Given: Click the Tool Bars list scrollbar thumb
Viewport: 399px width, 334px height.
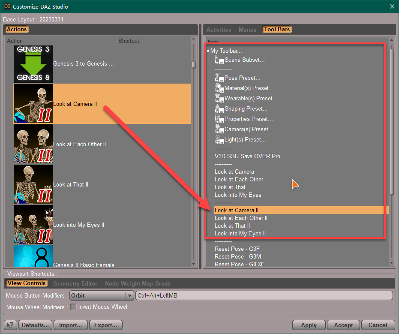Looking at the screenshot, I should 392,122.
